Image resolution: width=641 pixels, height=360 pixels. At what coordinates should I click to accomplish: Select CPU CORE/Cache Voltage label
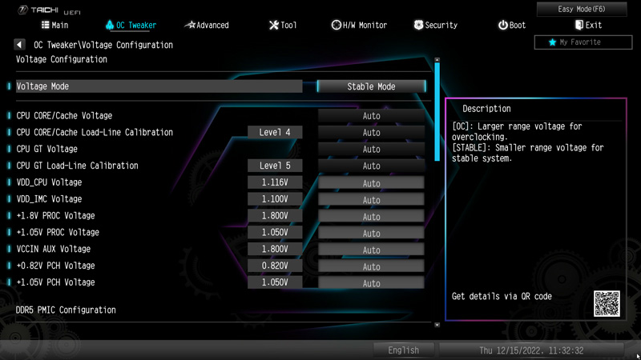coord(64,115)
